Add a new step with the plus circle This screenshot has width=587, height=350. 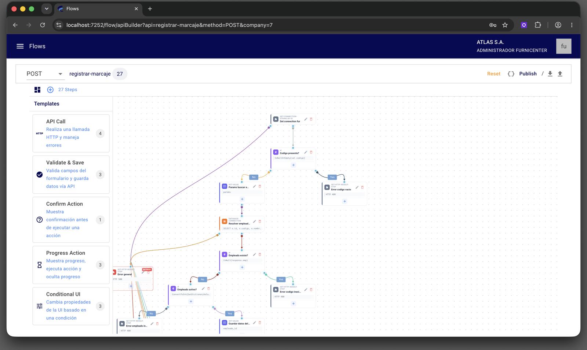pos(50,90)
